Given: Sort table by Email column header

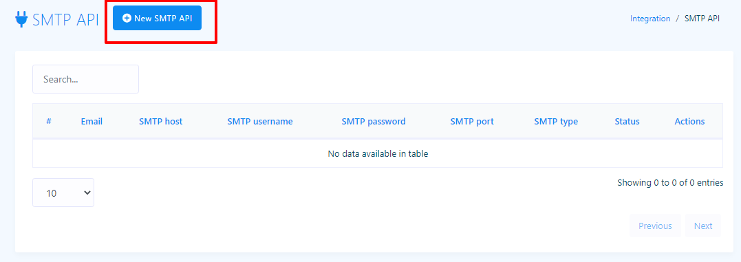Looking at the screenshot, I should point(92,121).
